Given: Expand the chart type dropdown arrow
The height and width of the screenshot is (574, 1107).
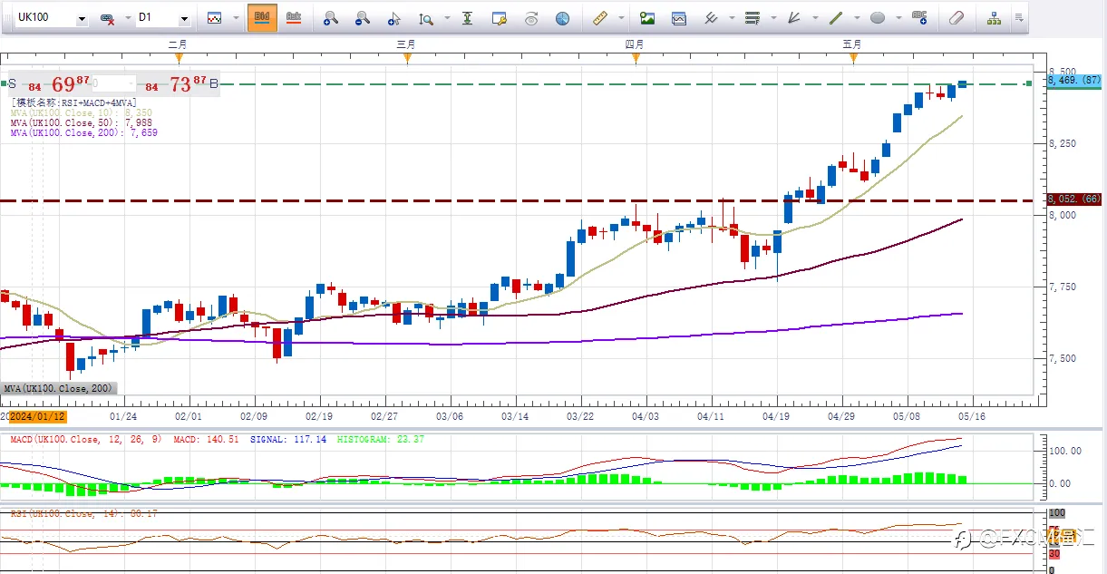Looking at the screenshot, I should 236,19.
